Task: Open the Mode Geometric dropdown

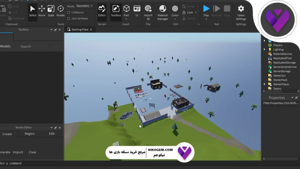Action: click(84, 6)
